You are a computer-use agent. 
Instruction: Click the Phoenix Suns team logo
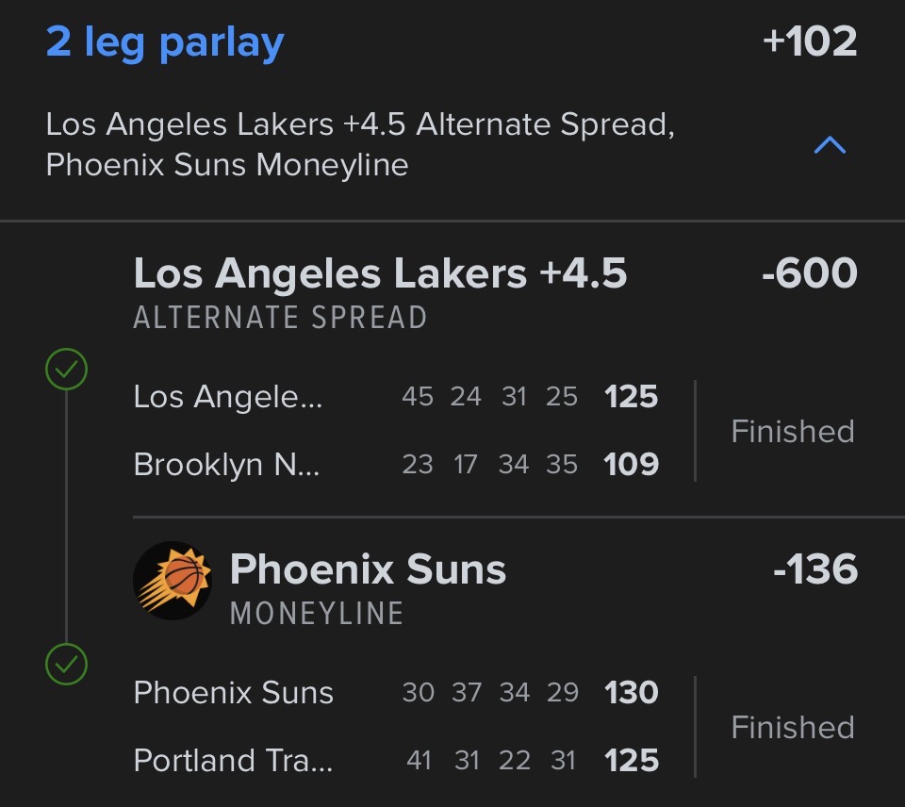(x=173, y=580)
